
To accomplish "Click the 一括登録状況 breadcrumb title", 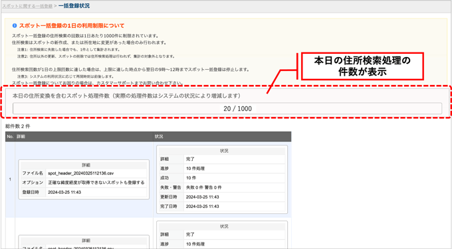I will (74, 6).
